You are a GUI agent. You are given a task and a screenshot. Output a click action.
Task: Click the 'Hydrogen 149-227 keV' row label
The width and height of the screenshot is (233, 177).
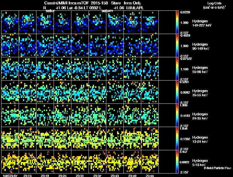coord(202,23)
